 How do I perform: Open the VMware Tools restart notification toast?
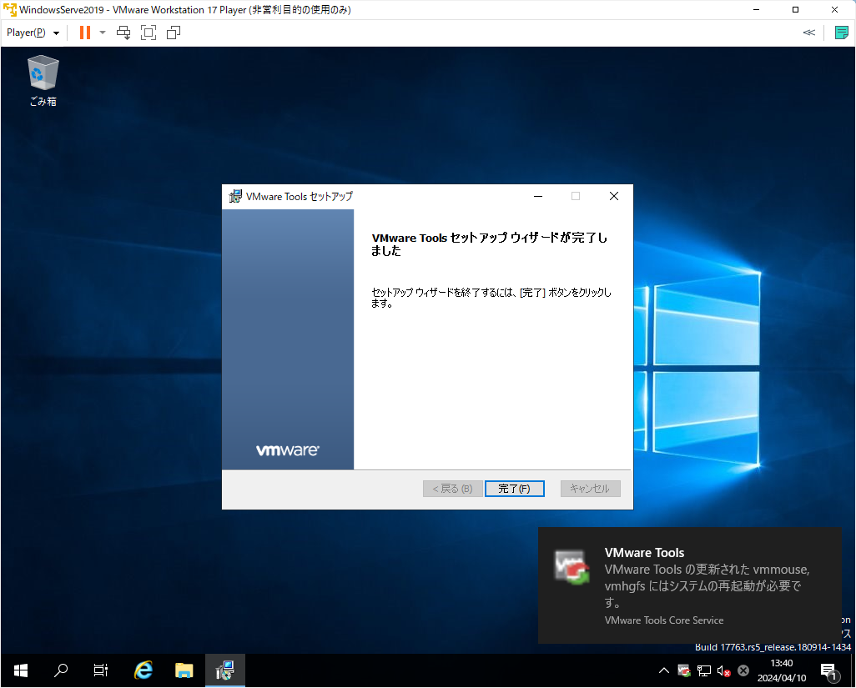click(689, 585)
